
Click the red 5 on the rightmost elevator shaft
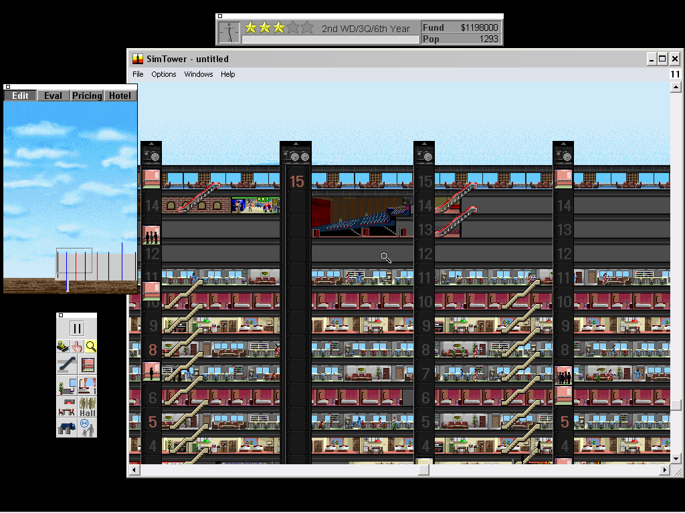(x=565, y=422)
